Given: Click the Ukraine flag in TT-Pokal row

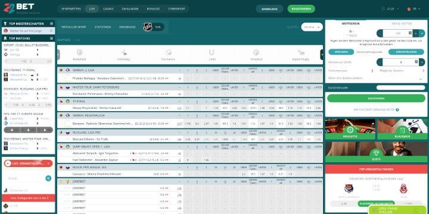Looking at the screenshot, I should pyautogui.click(x=67, y=101).
